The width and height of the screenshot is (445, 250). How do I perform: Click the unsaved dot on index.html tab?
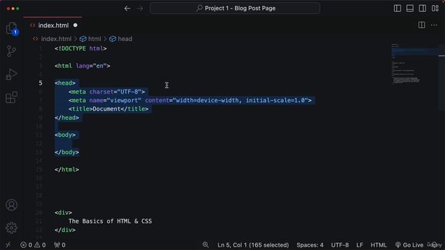(x=75, y=25)
